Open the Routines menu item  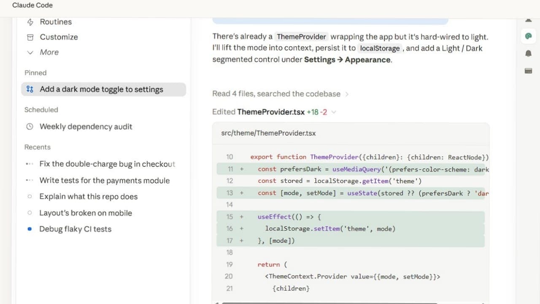pos(56,22)
